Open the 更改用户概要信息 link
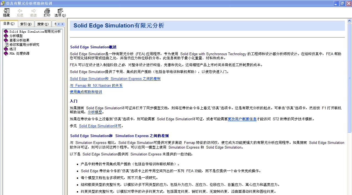Image resolution: width=352 pixels, height=195 pixels. [x=242, y=119]
